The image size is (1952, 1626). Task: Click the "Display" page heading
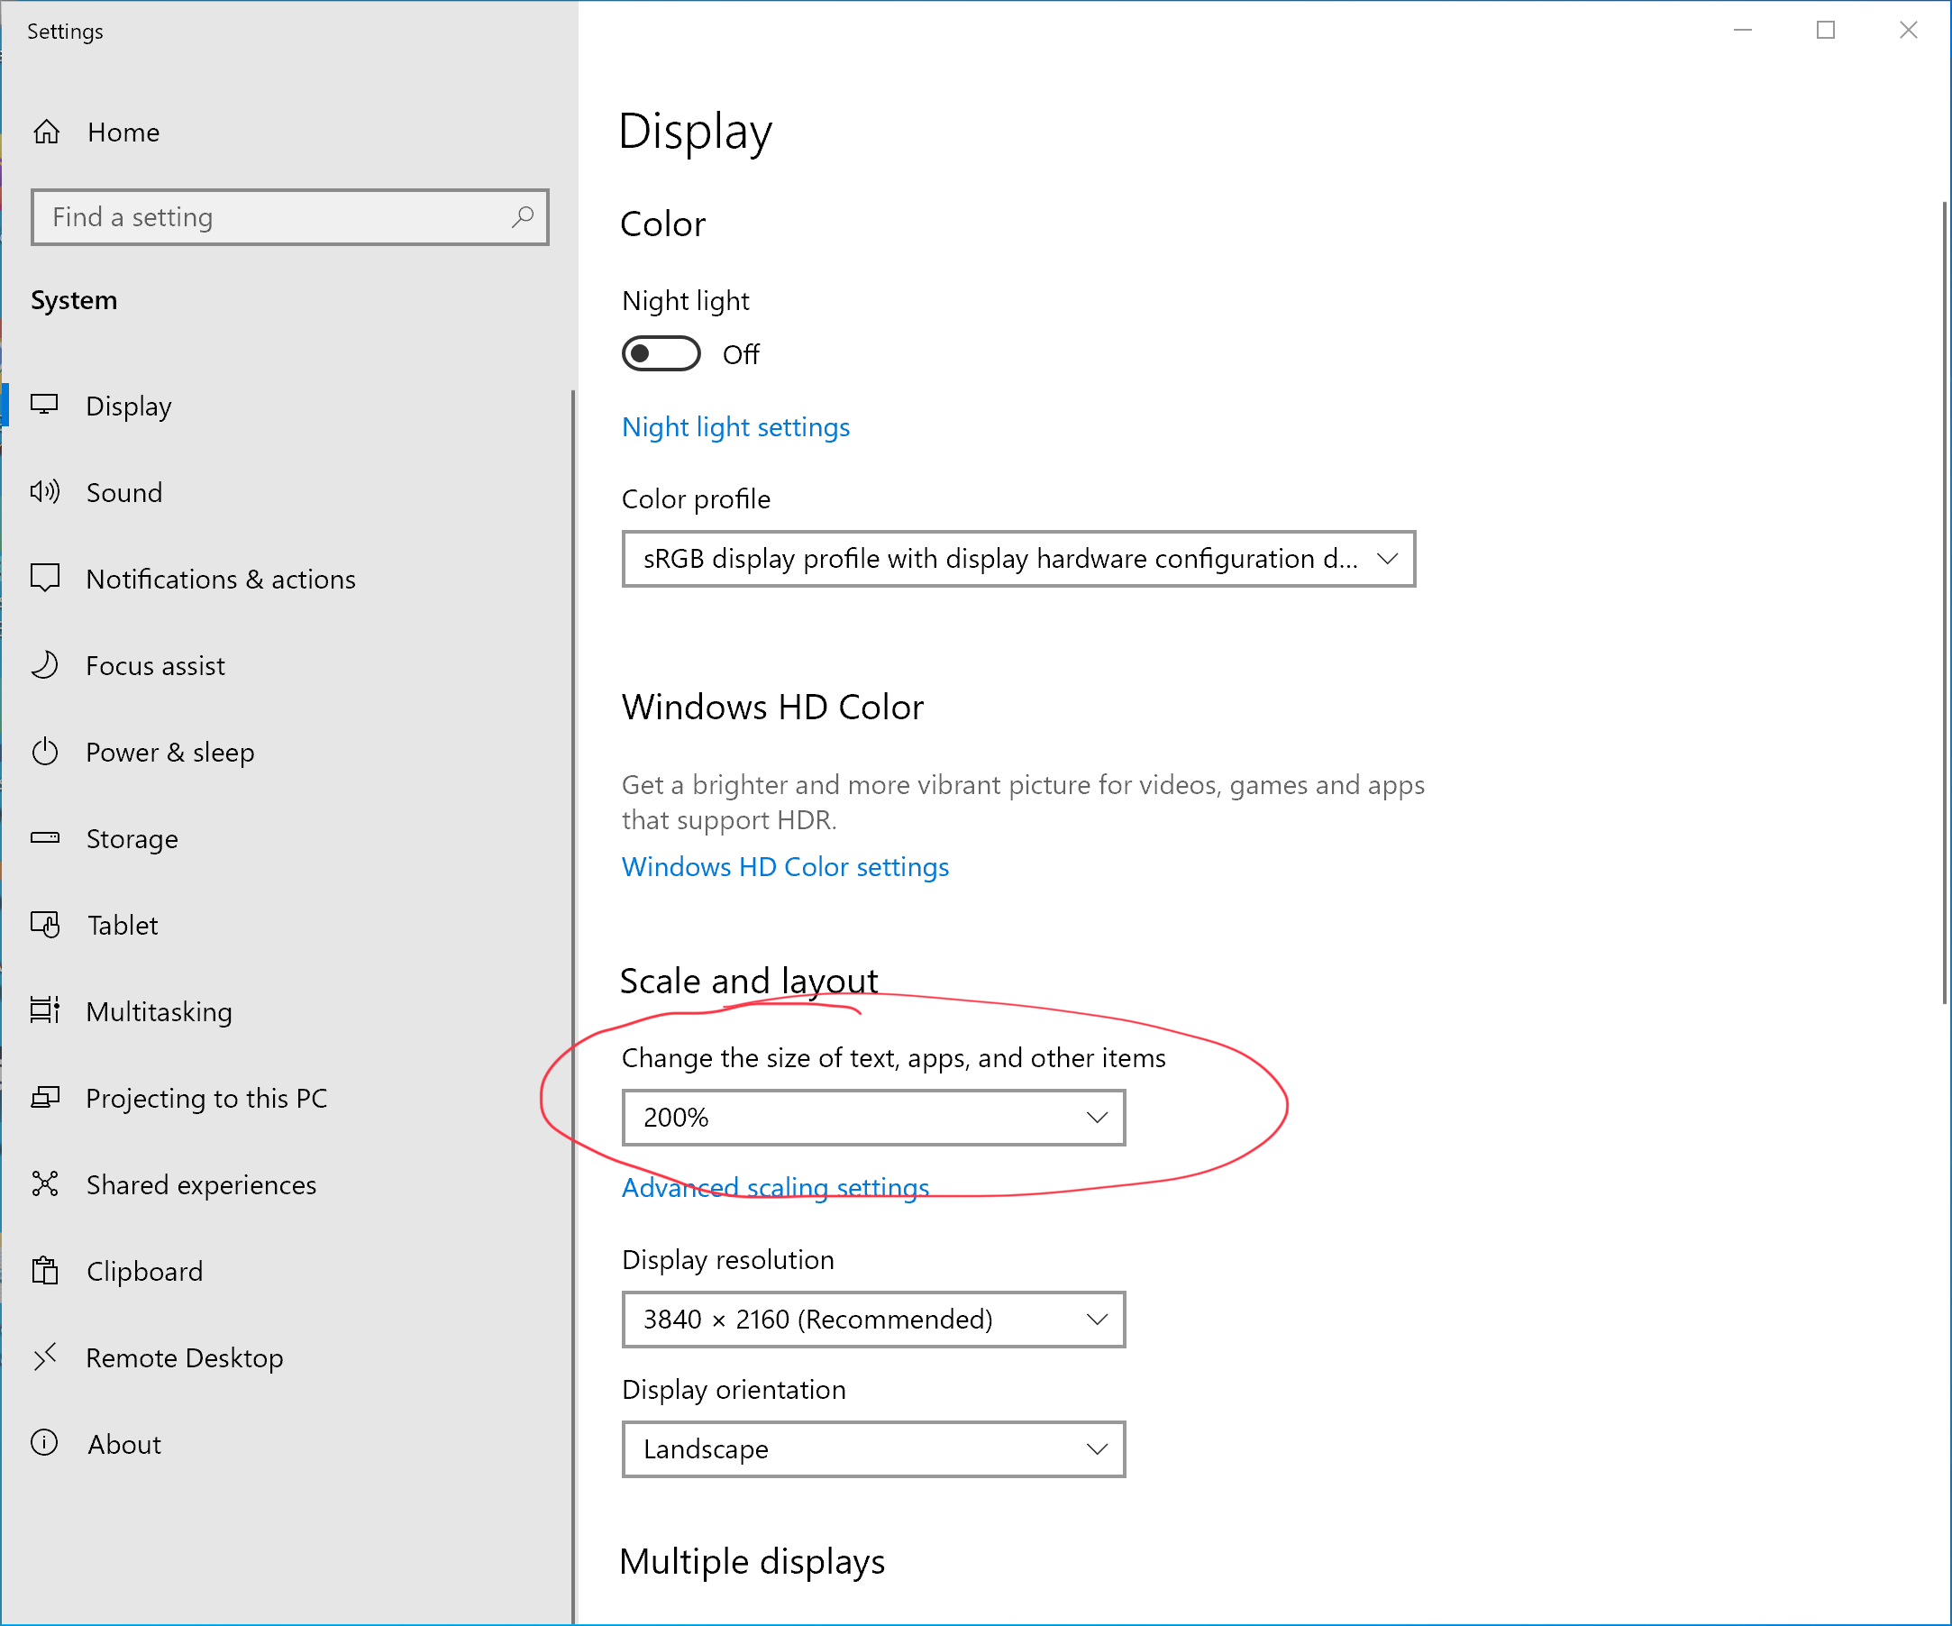point(696,132)
